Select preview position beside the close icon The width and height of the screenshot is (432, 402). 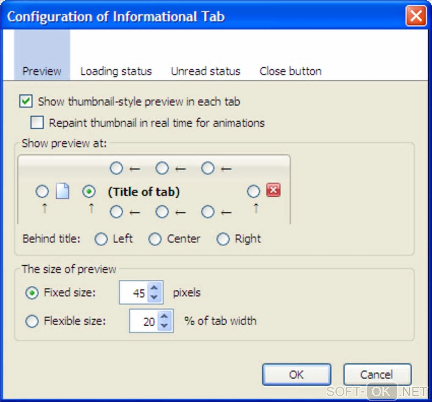point(253,192)
